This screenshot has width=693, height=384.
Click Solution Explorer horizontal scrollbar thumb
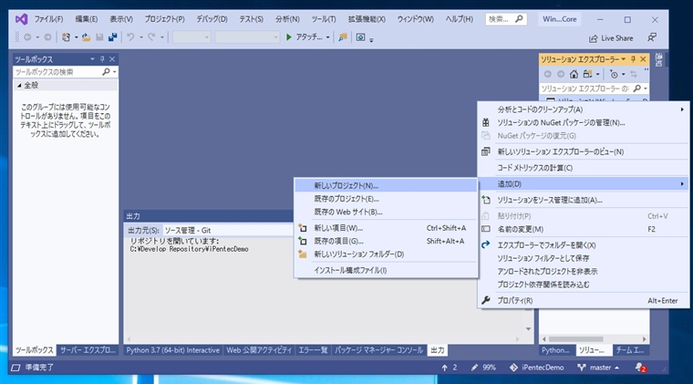(x=576, y=339)
